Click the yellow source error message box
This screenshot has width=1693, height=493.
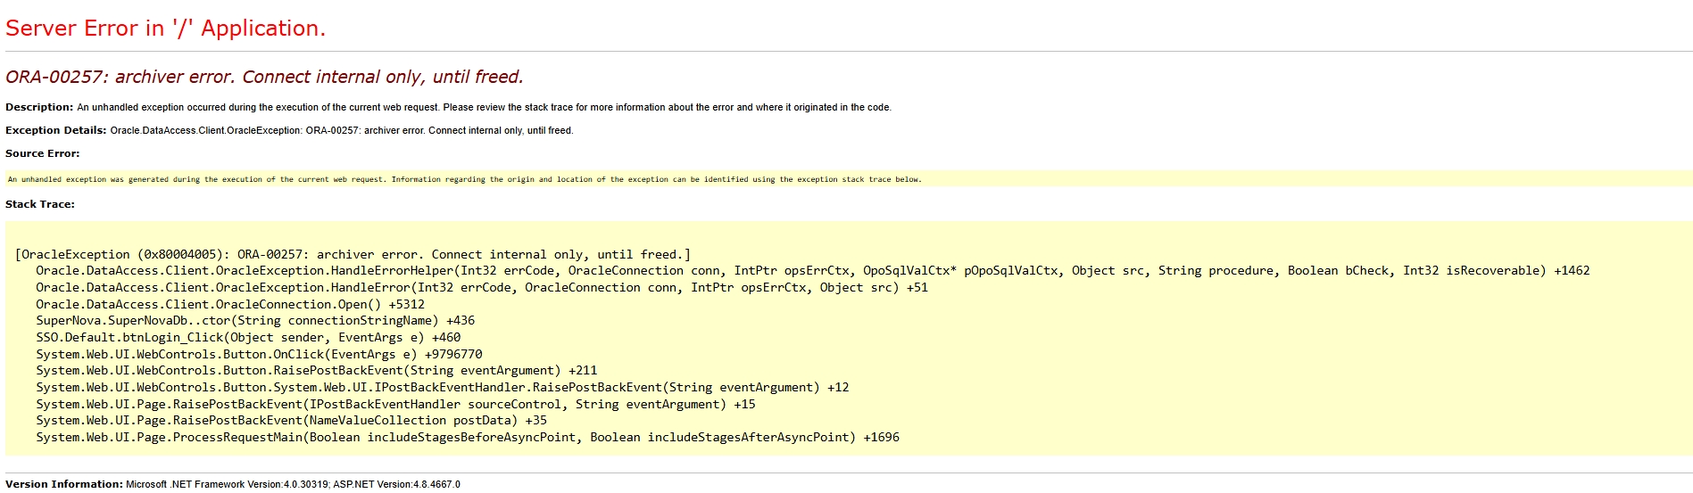(464, 179)
